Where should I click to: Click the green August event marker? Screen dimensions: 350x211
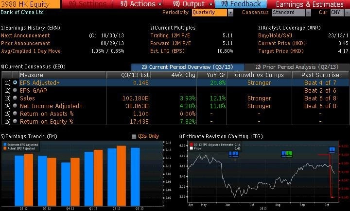(x=289, y=153)
